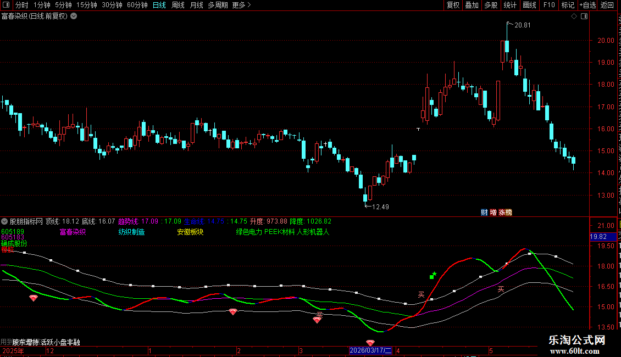Click the 标记 mark button
The width and height of the screenshot is (621, 357).
pos(568,5)
